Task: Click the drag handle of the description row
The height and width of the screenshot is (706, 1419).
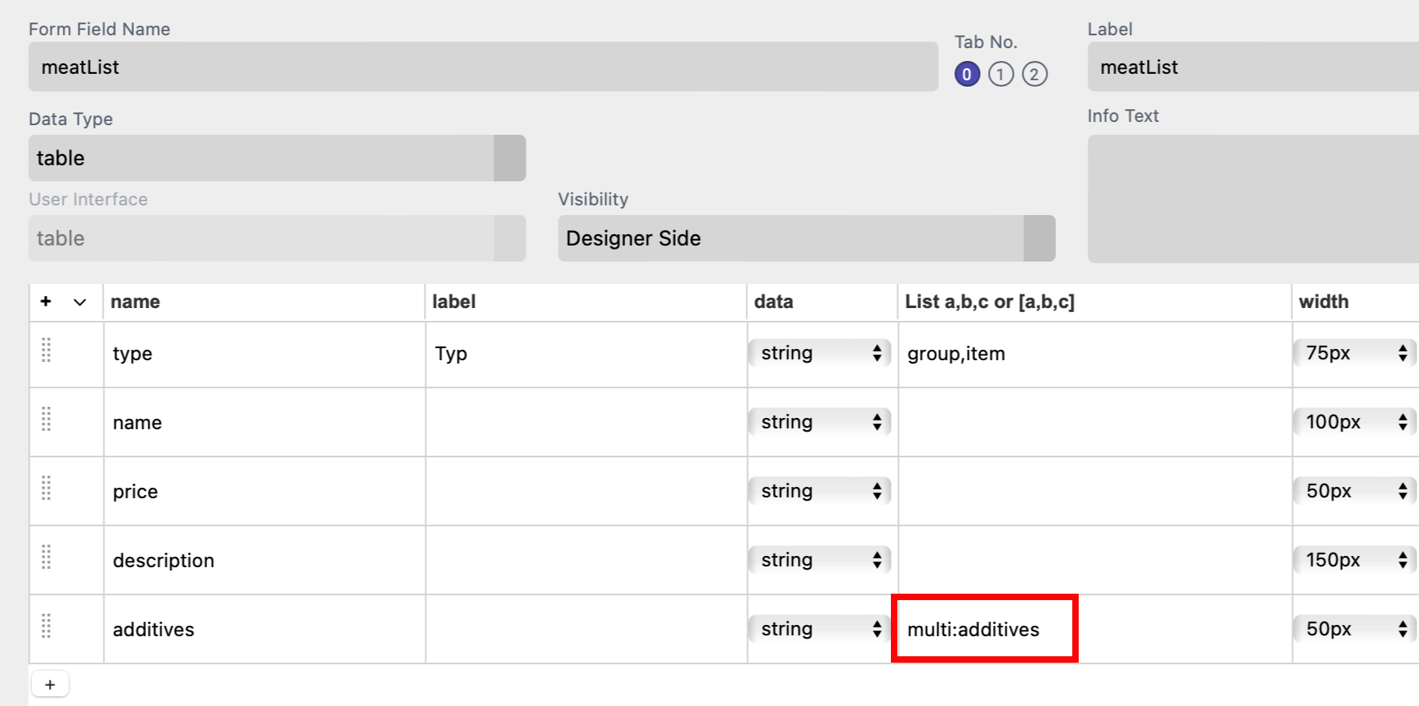Action: [47, 558]
